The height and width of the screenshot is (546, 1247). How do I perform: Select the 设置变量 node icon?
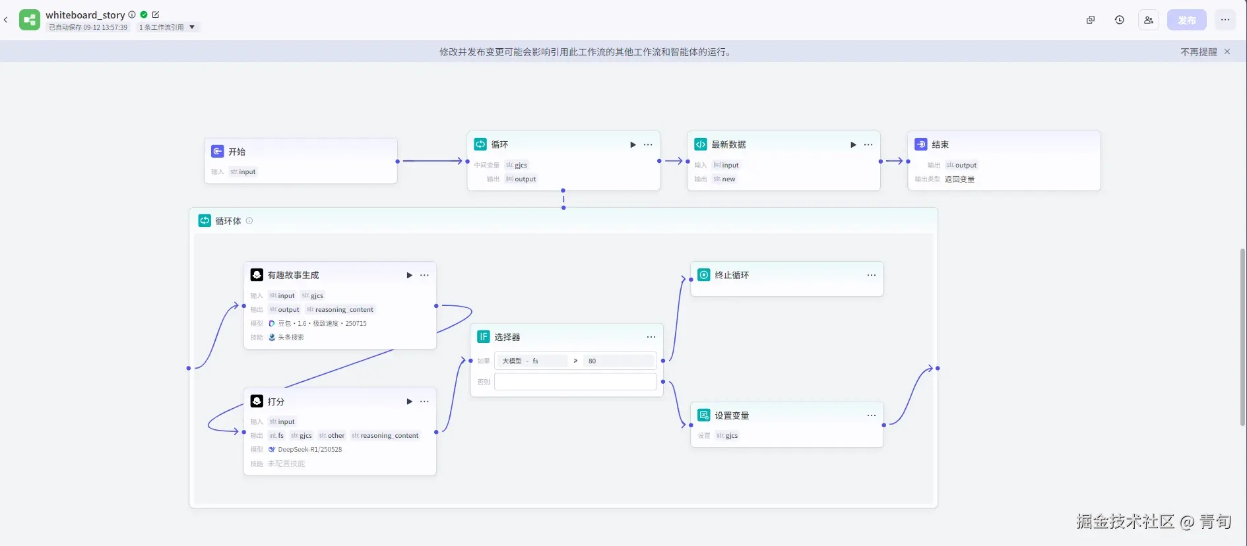(704, 415)
